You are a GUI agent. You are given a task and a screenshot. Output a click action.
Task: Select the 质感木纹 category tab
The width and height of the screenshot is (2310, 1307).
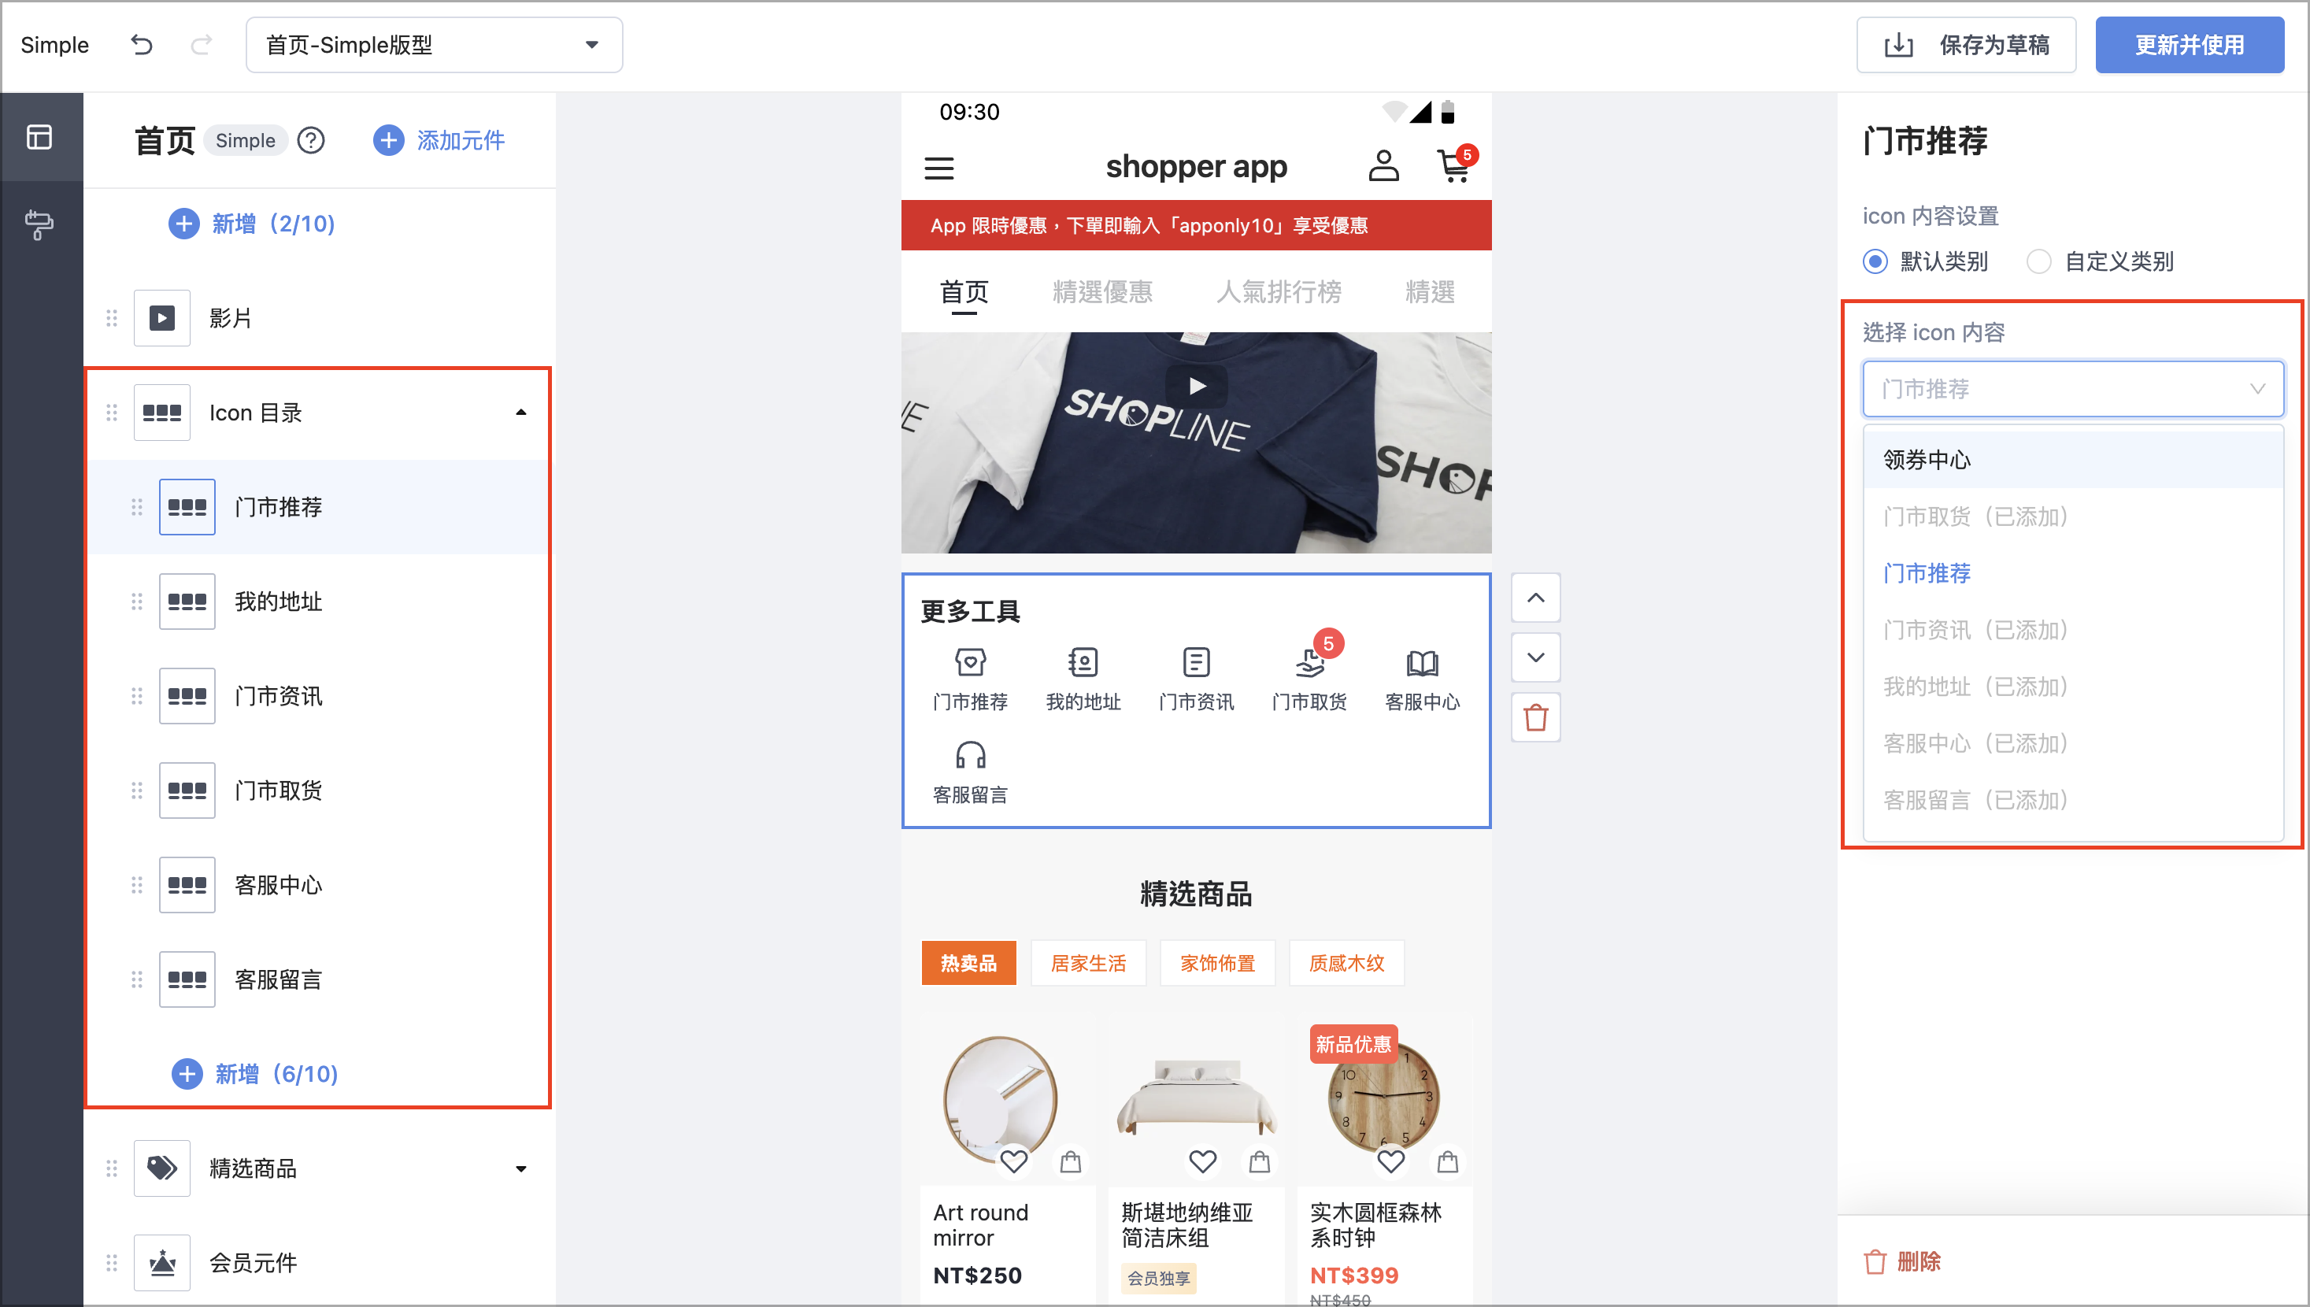(x=1346, y=963)
